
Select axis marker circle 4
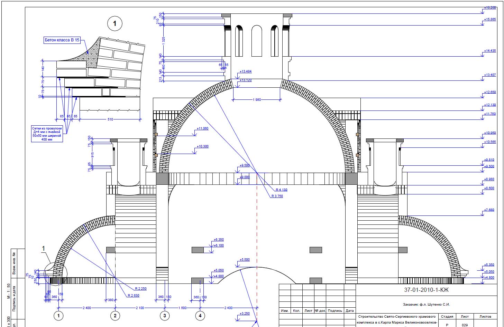(200, 316)
